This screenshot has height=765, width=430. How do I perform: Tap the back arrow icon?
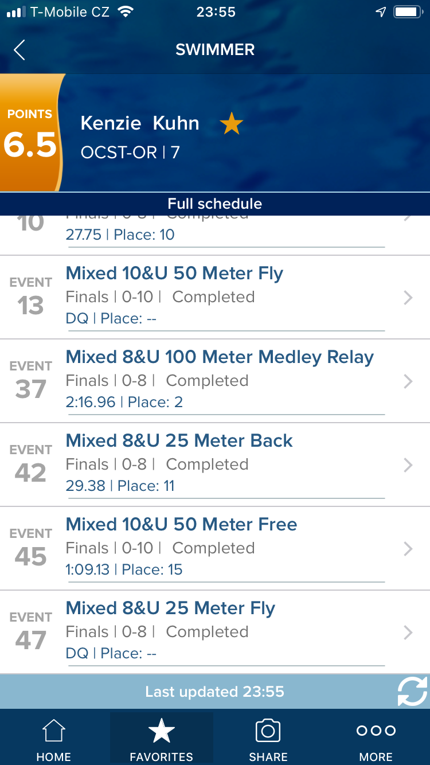pos(19,50)
